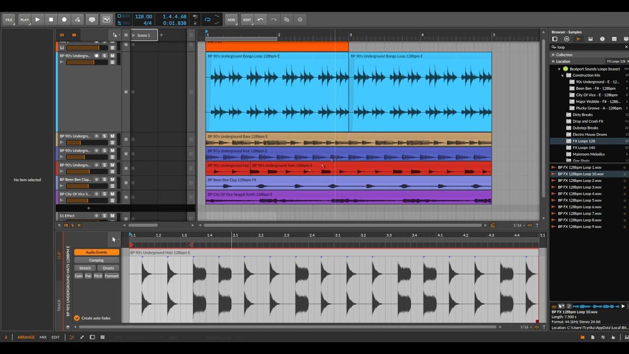Select the samples tab icon in browser

[578, 39]
